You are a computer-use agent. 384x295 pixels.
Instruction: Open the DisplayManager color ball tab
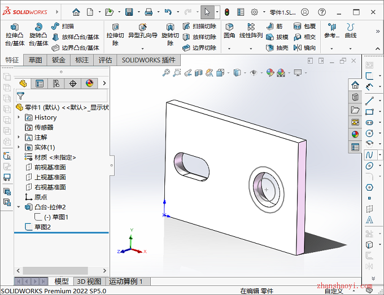(89, 83)
